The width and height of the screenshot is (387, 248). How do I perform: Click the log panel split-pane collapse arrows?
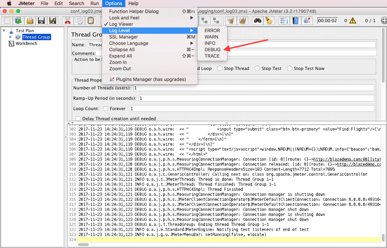click(71, 123)
